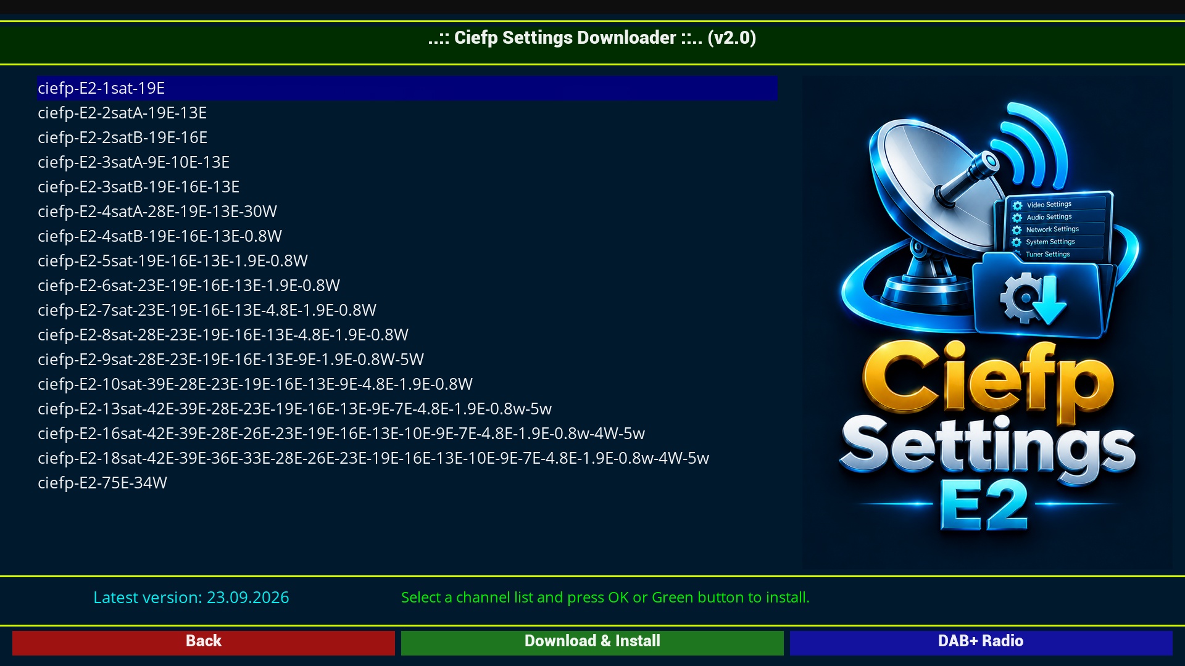
Task: Select ciefp-E2-2satA-19E-13E entry
Action: pos(407,113)
